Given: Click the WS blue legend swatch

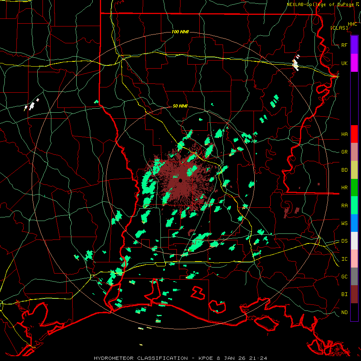Looking at the screenshot, I should click(x=354, y=223).
